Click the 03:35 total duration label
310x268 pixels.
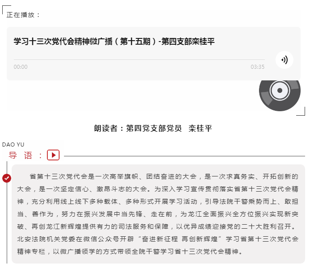(257, 67)
